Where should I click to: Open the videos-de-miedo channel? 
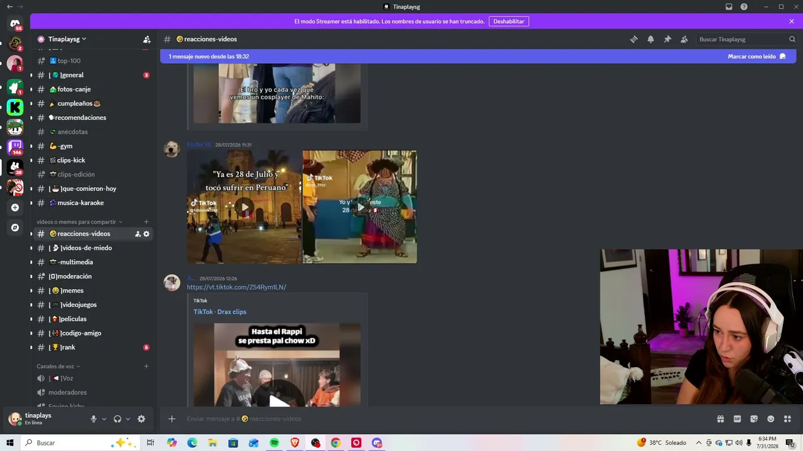[93, 248]
